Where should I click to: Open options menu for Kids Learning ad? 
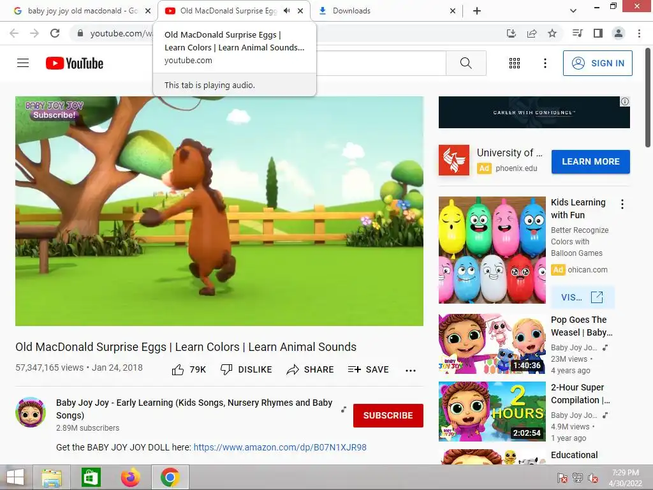tap(622, 204)
